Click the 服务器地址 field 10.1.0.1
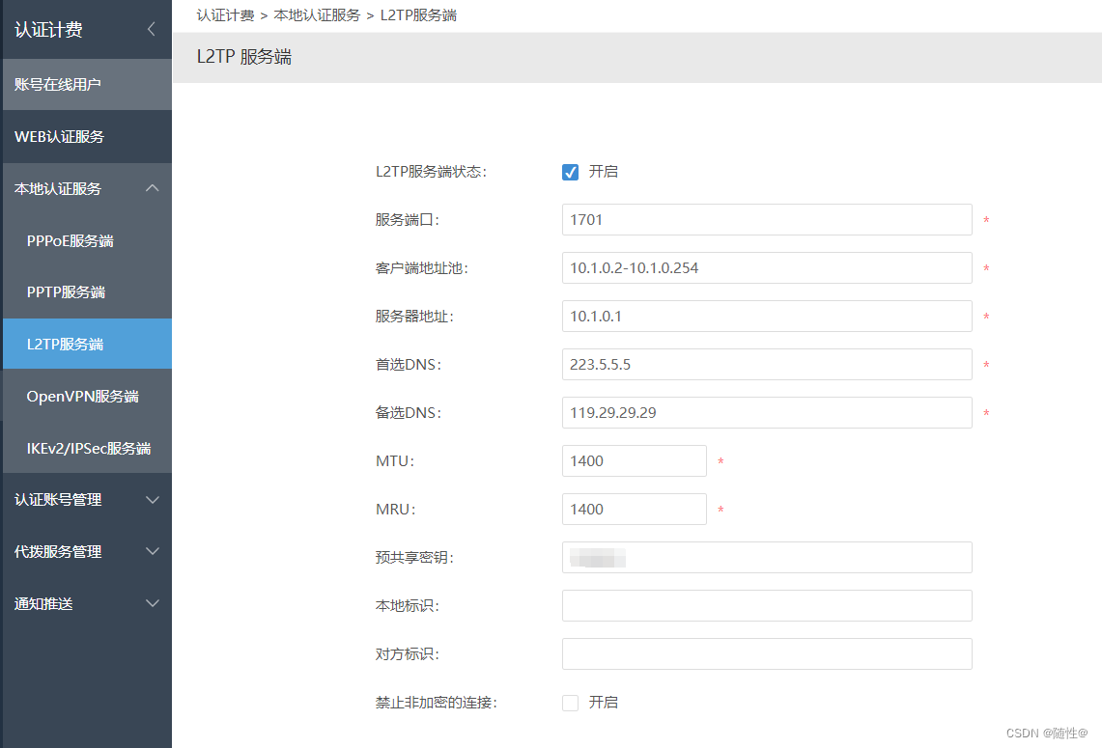The height and width of the screenshot is (748, 1102). pos(767,316)
